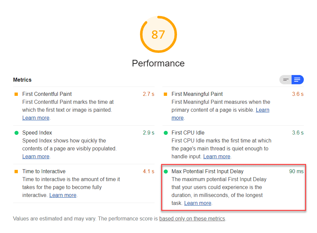Viewport: 317px width, 233px height.
Task: Click the Metrics section heading
Action: pos(22,80)
